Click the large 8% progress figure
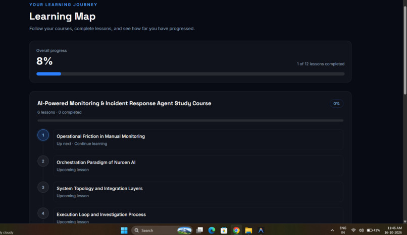The image size is (407, 235). coord(44,61)
